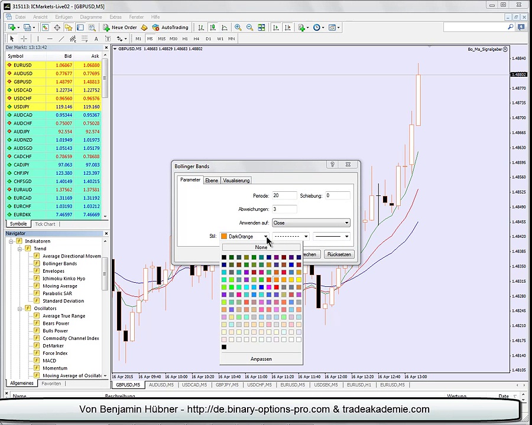Click the Rücksetzen button
The width and height of the screenshot is (532, 425).
click(x=339, y=254)
